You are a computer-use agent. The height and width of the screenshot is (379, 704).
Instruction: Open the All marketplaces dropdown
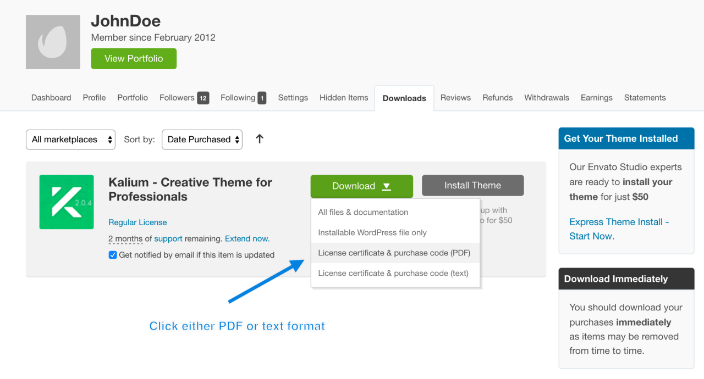tap(70, 140)
